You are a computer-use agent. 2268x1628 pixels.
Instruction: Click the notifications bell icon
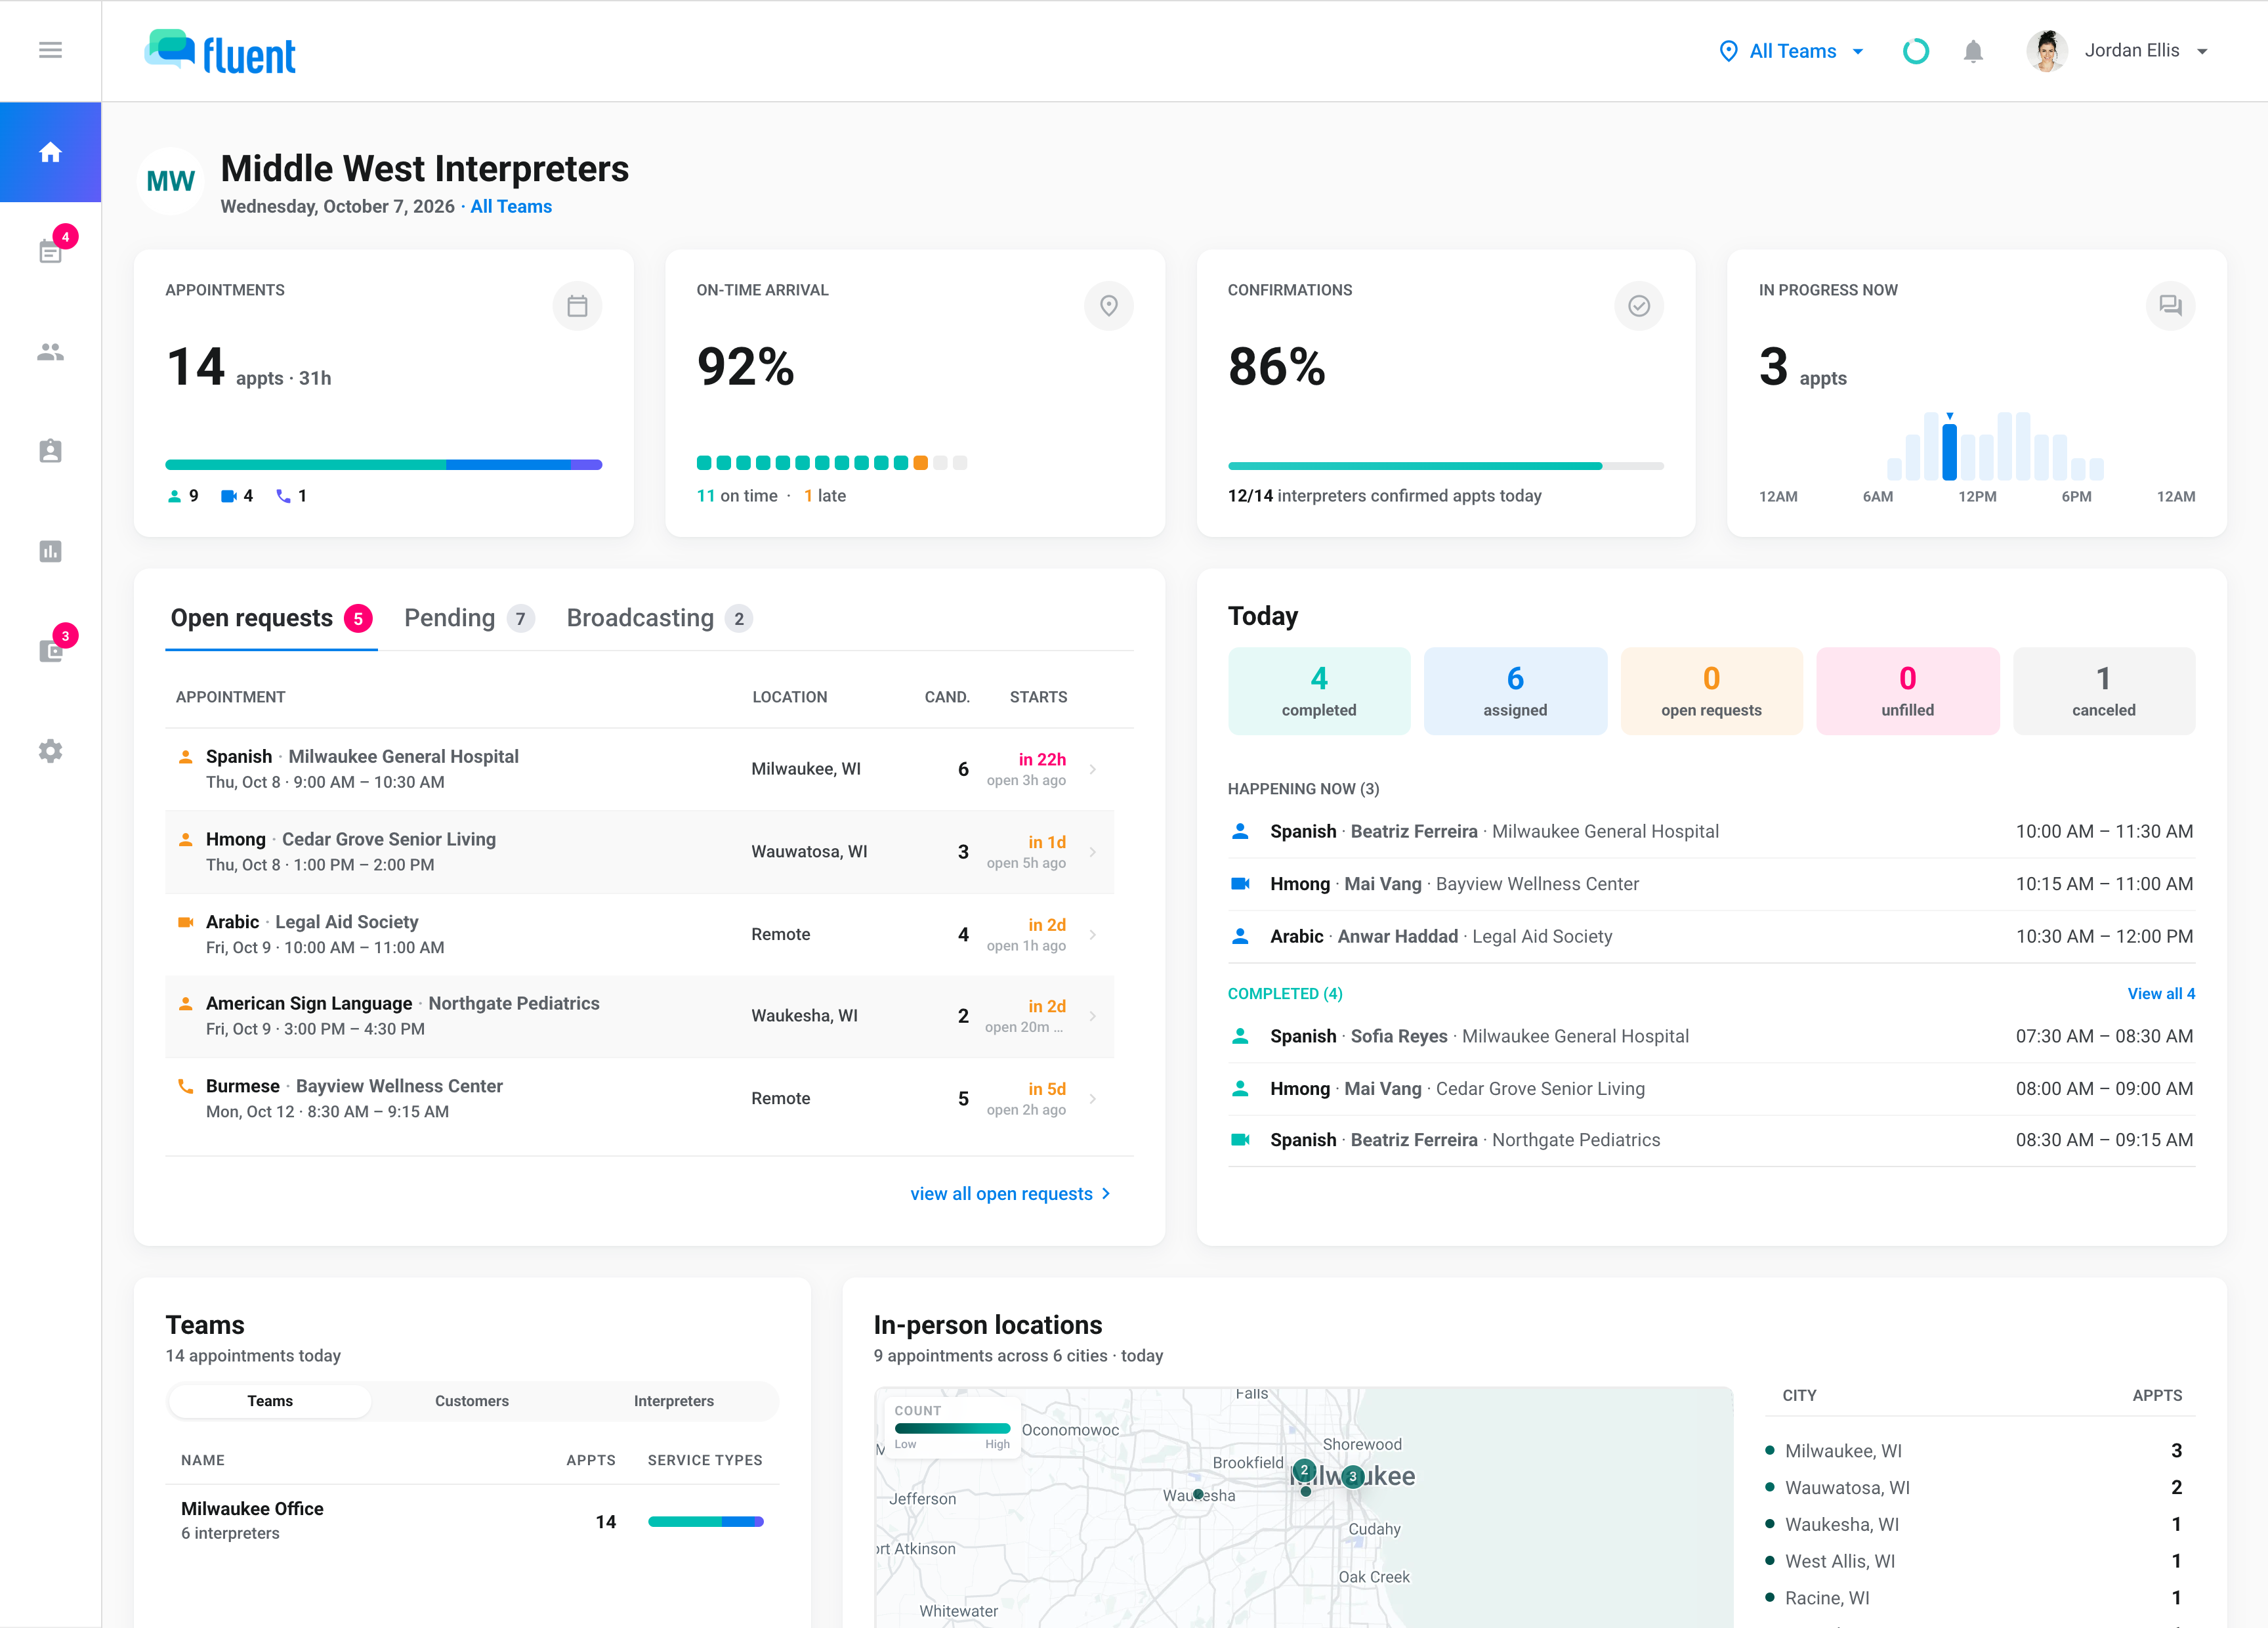(1973, 51)
